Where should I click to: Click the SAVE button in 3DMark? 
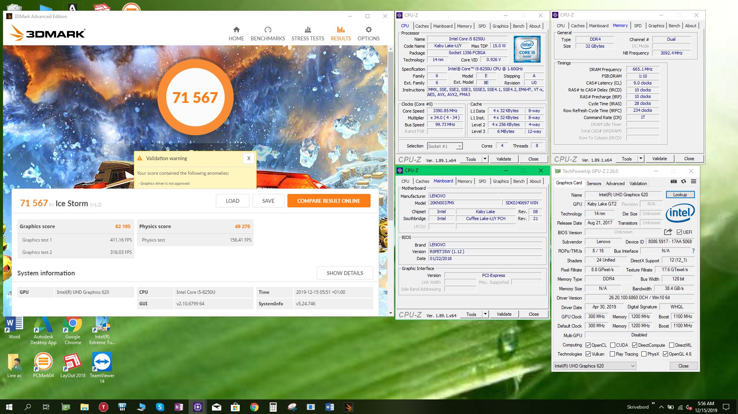(x=268, y=201)
